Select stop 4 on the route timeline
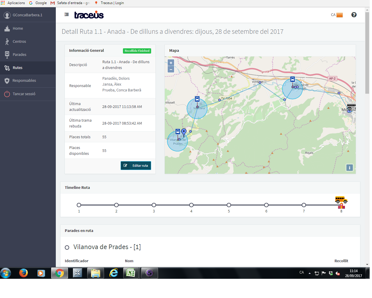Image resolution: width=372 pixels, height=298 pixels. click(x=191, y=205)
